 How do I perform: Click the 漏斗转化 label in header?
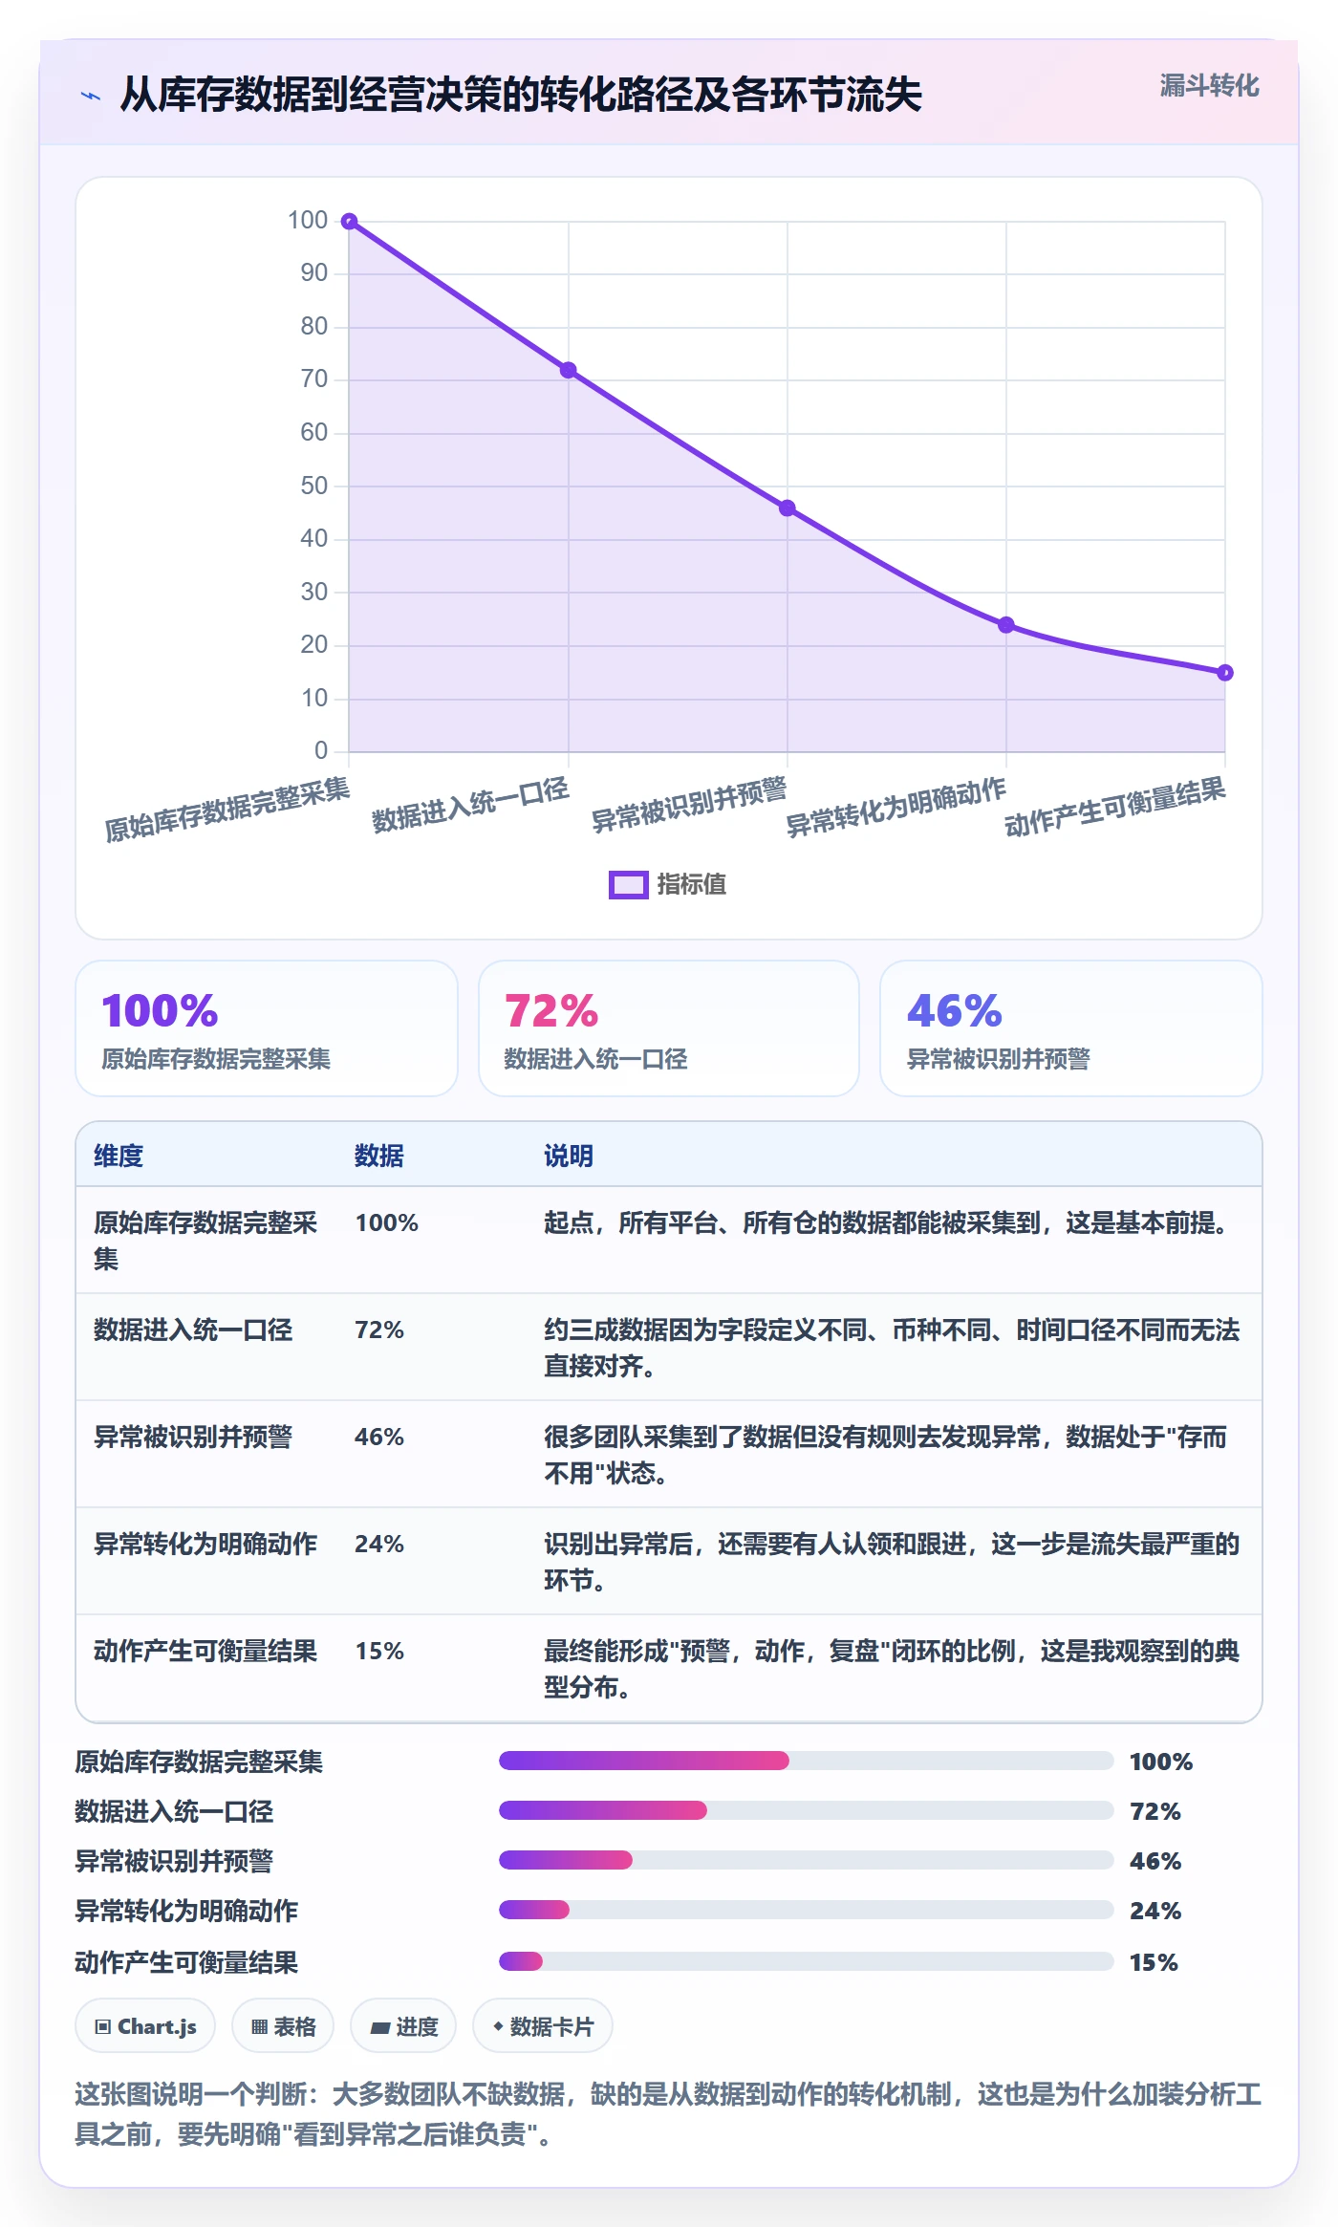click(x=1209, y=86)
